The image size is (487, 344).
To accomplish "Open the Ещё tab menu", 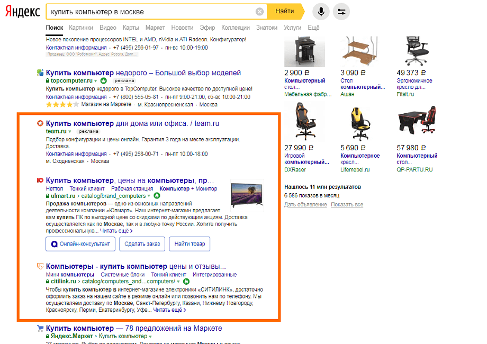I will pyautogui.click(x=313, y=28).
